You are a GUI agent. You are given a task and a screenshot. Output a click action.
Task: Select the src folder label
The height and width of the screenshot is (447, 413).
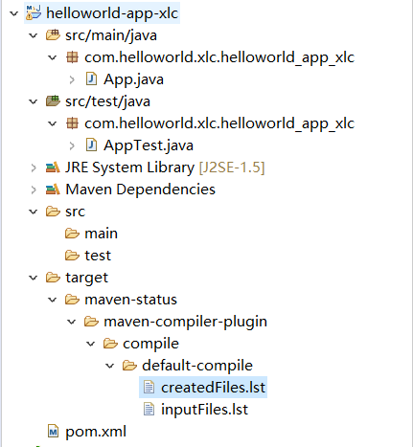[x=76, y=212]
